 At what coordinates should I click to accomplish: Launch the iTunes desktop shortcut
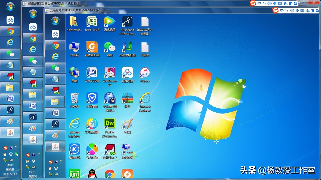click(x=145, y=75)
